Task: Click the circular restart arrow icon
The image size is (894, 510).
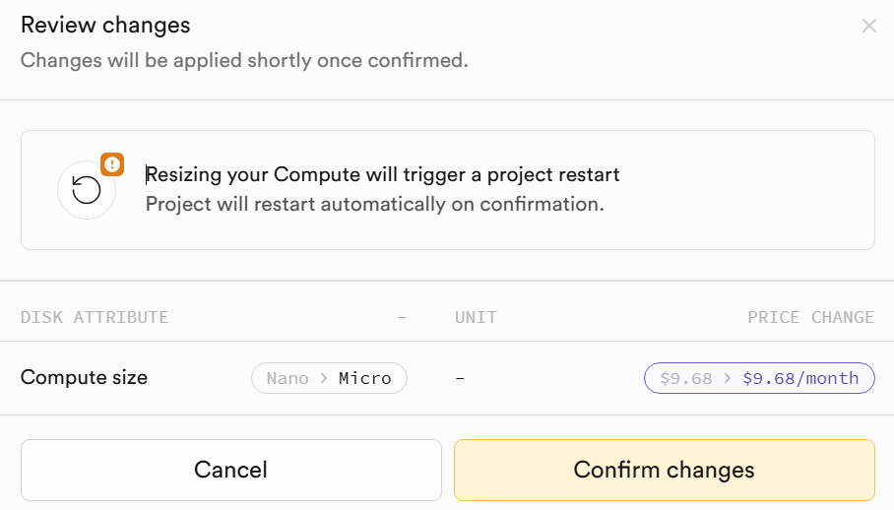Action: pyautogui.click(x=87, y=190)
